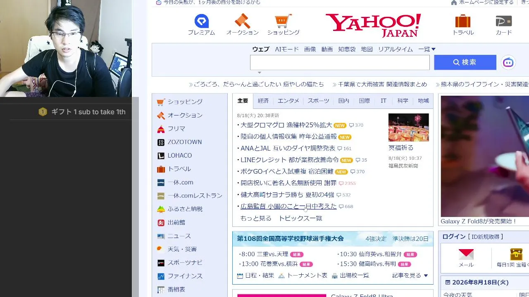Click the home icon beside ホームページに設定する
The image size is (529, 297).
454,2
